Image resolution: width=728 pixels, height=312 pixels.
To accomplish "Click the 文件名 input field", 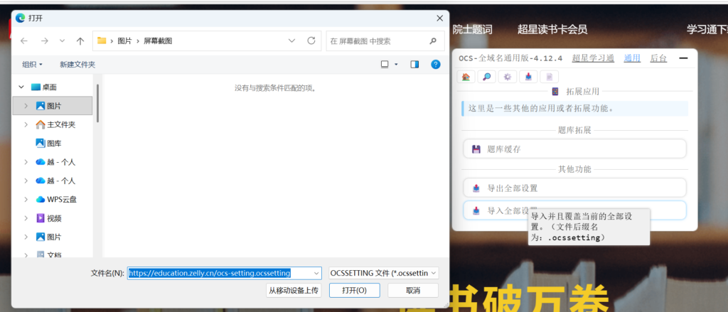I will [224, 273].
